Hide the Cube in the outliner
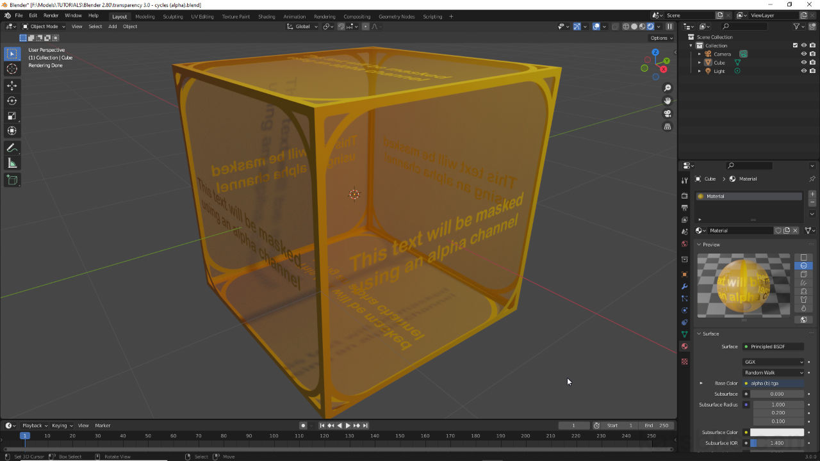The width and height of the screenshot is (820, 461). click(803, 63)
